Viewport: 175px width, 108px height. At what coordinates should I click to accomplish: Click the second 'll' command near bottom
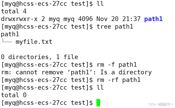pyautogui.click(x=100, y=87)
